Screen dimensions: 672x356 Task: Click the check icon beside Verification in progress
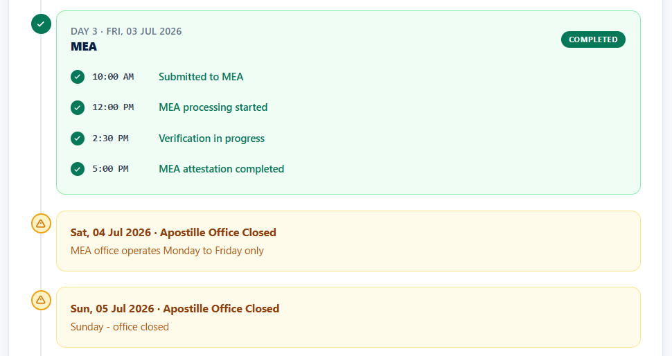point(78,139)
